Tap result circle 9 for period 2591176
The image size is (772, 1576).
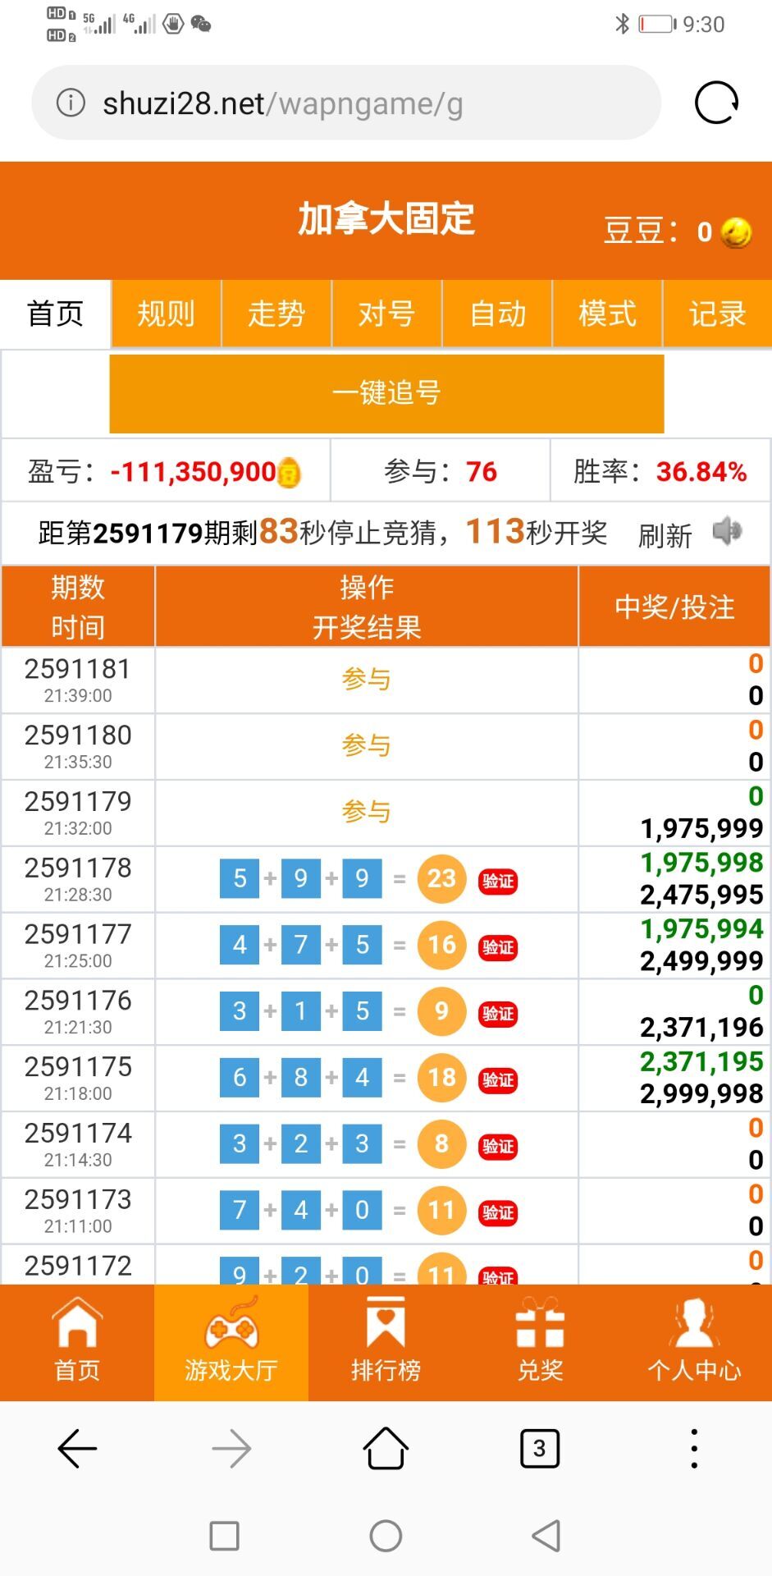pyautogui.click(x=442, y=1012)
